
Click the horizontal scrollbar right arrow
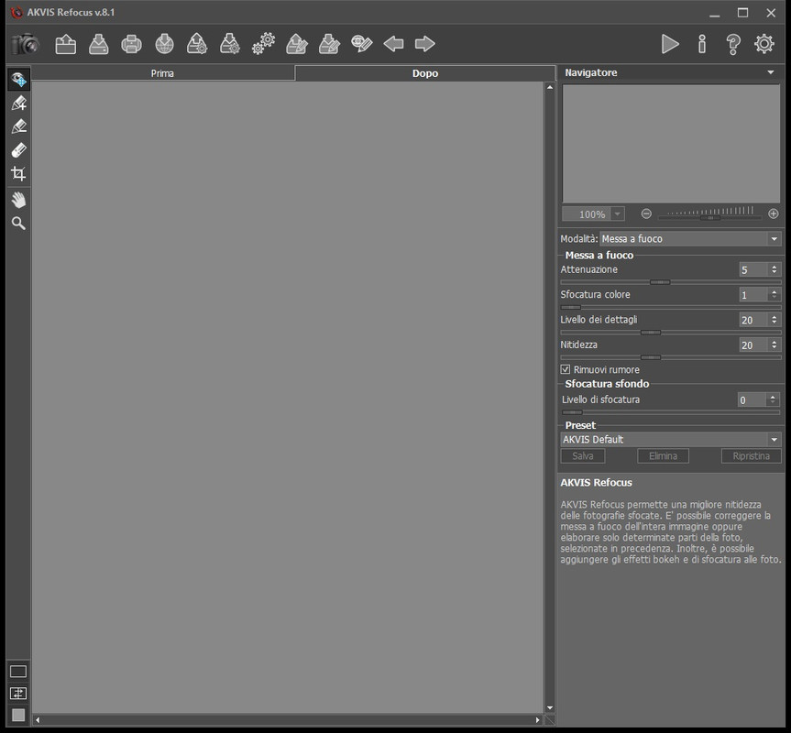pos(538,720)
